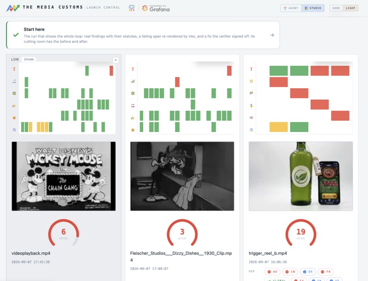Click the red block in trigger_reel_b padlock row
This screenshot has width=368, height=281.
coord(319,104)
